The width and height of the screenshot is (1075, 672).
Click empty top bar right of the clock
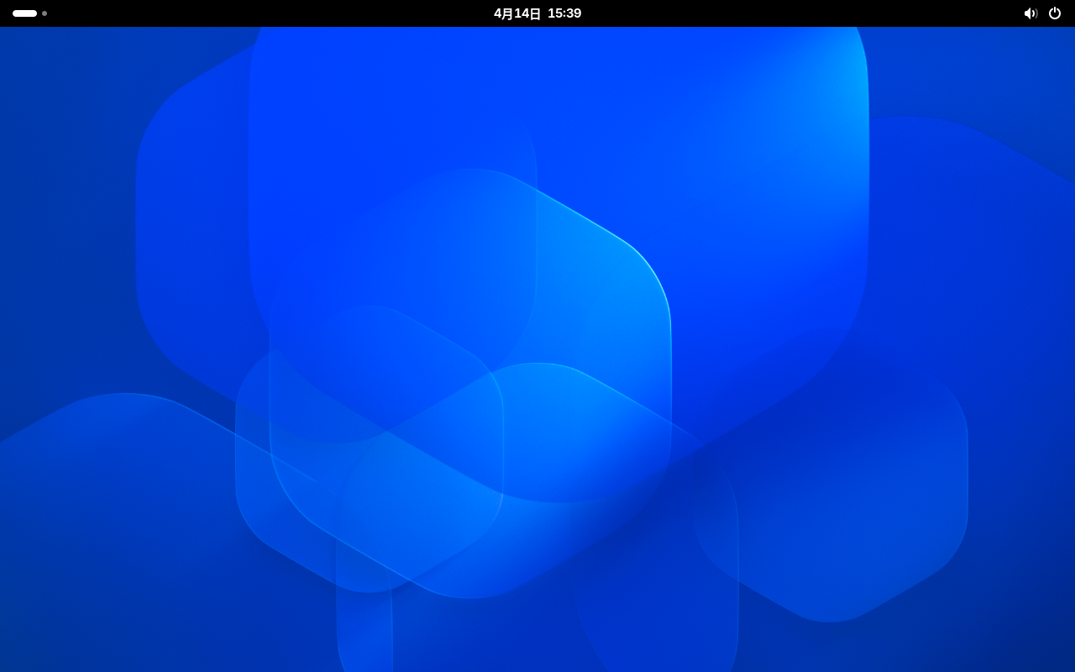coord(798,13)
